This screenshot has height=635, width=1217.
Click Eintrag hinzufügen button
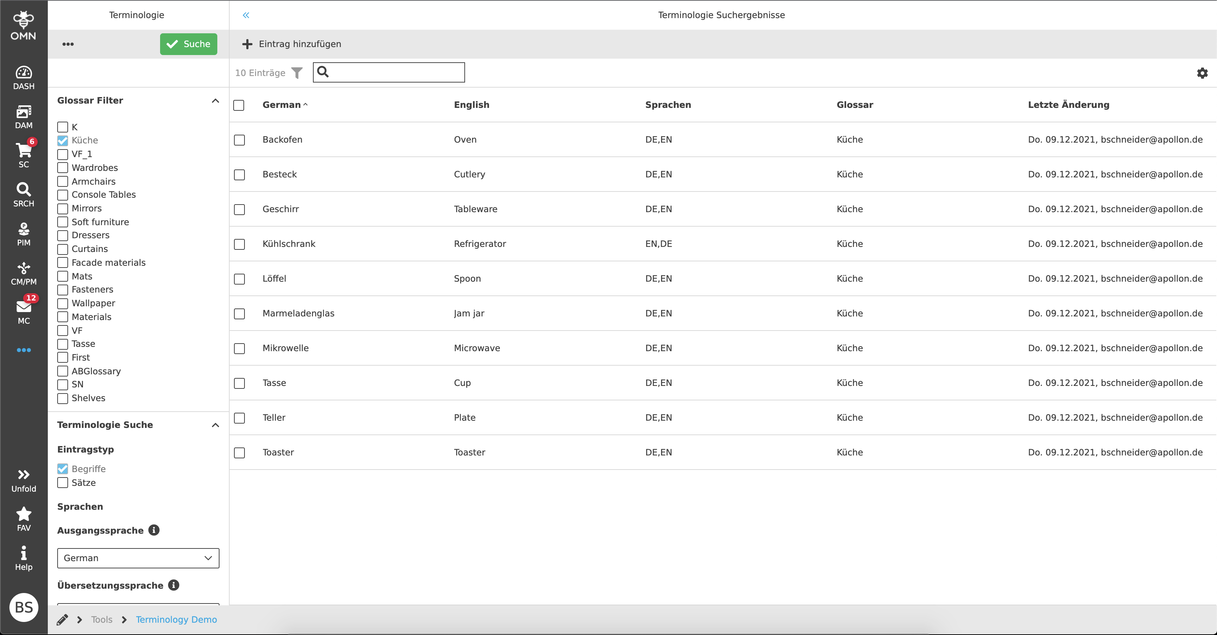pyautogui.click(x=292, y=44)
